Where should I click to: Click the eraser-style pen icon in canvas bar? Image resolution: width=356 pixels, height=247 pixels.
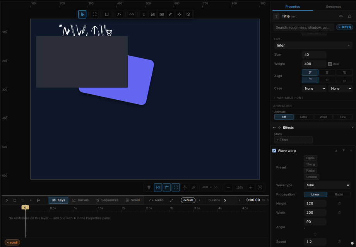[193, 187]
